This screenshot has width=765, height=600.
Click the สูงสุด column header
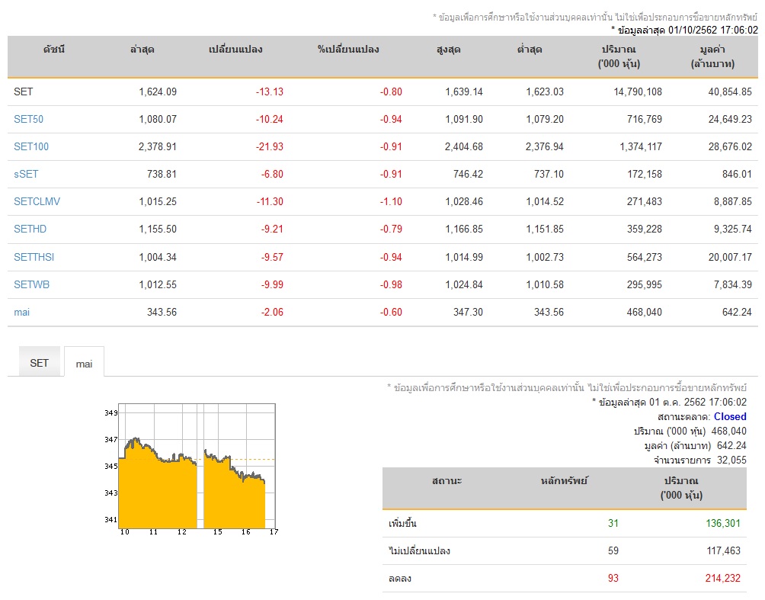[x=448, y=50]
